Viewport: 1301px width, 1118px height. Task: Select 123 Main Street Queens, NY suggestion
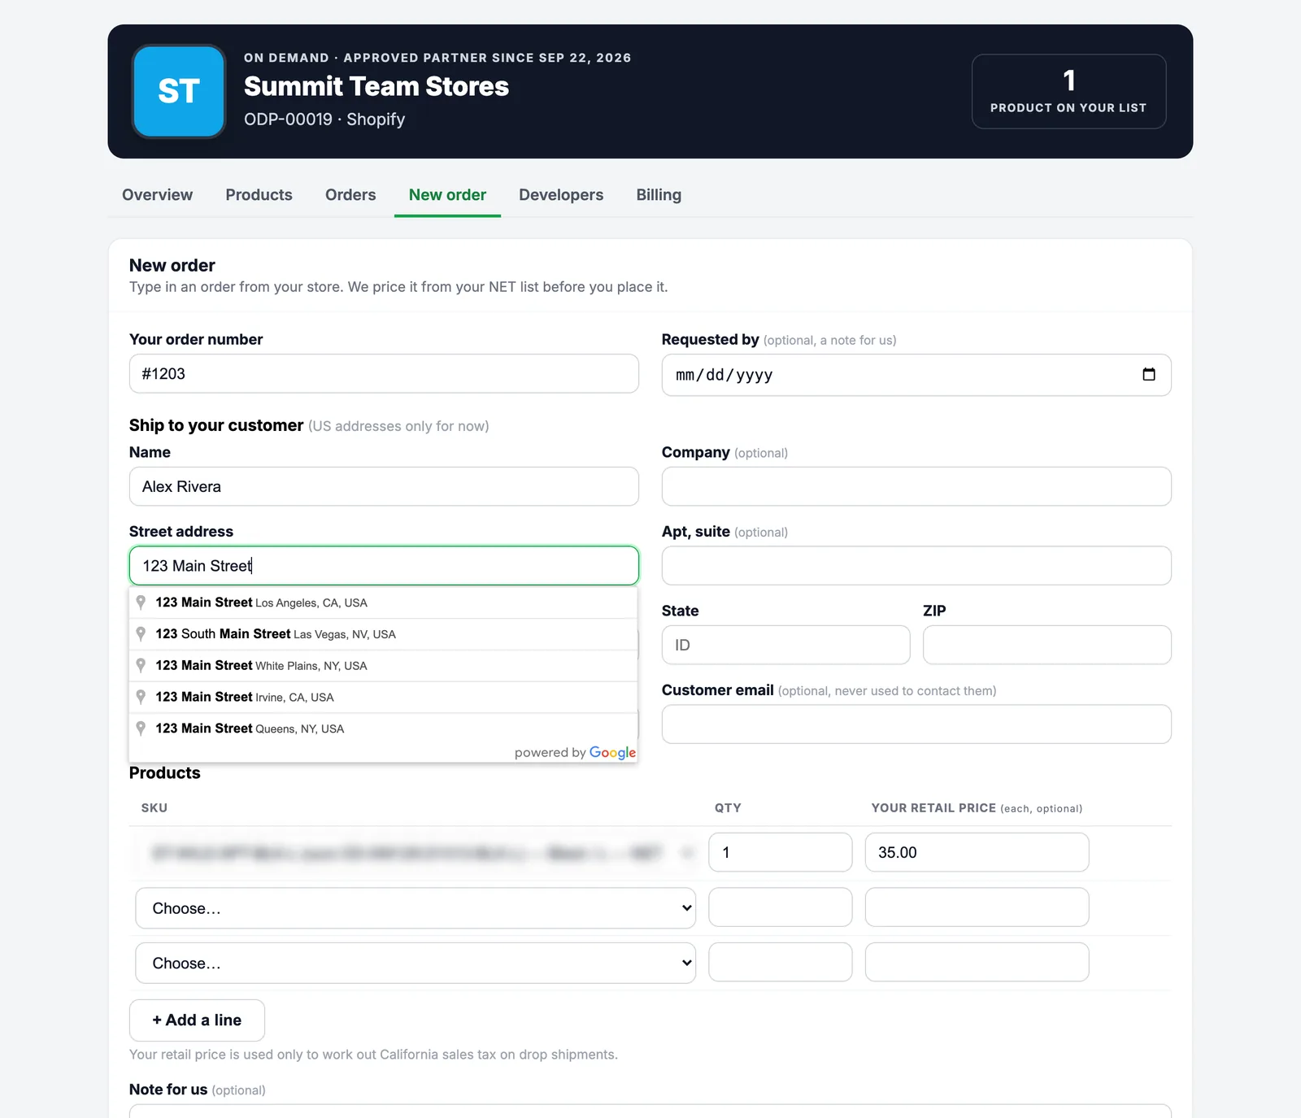pyautogui.click(x=383, y=729)
